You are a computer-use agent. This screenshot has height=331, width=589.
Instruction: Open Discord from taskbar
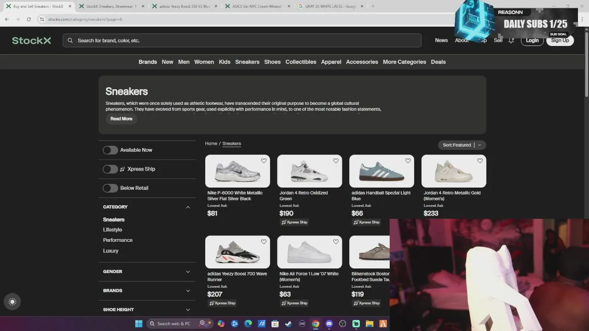point(329,324)
